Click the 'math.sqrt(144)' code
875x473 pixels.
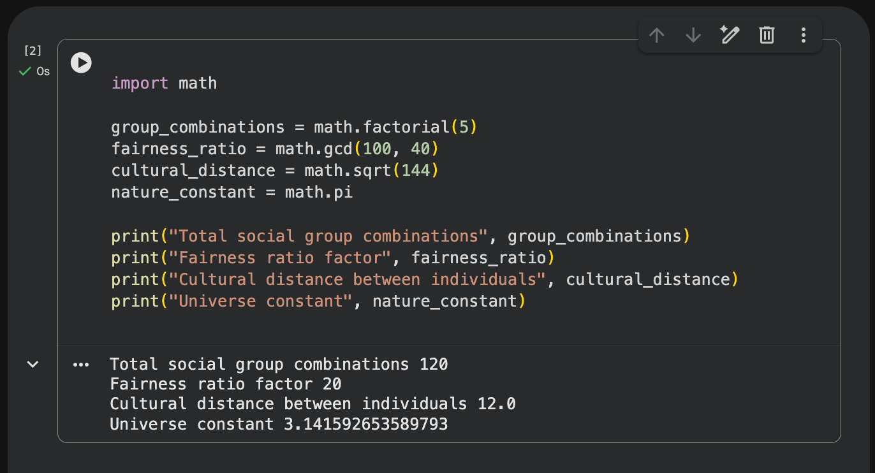pos(371,170)
